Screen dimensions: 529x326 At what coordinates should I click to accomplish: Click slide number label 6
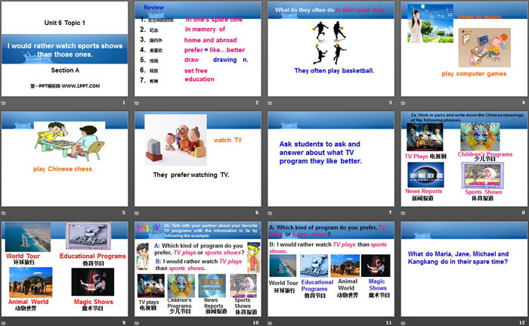coord(257,213)
